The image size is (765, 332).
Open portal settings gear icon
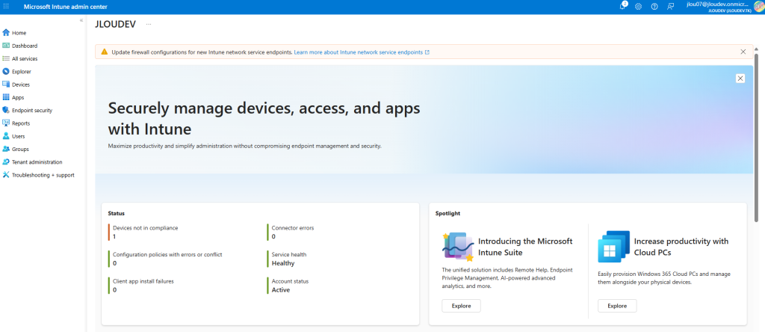(x=638, y=7)
